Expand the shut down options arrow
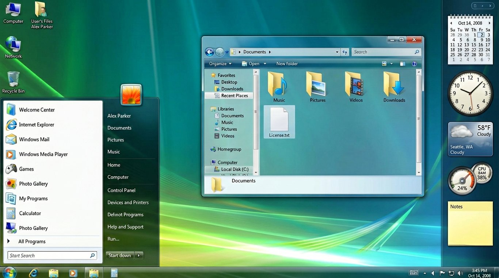499x278 pixels. click(139, 255)
